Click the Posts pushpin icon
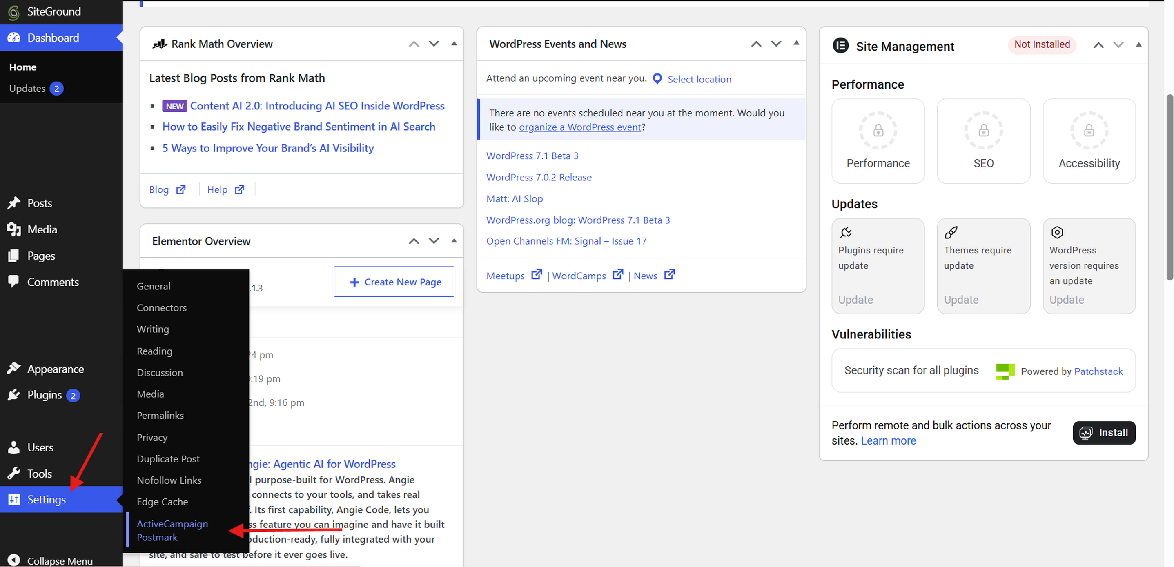1174x567 pixels. [13, 203]
